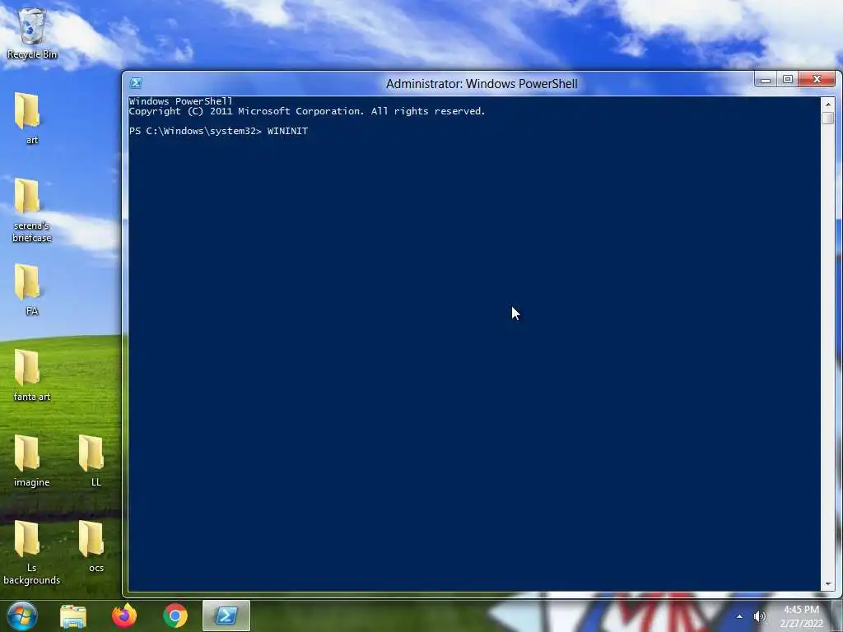Minimize the PowerShell window
The image size is (843, 632).
coord(766,80)
